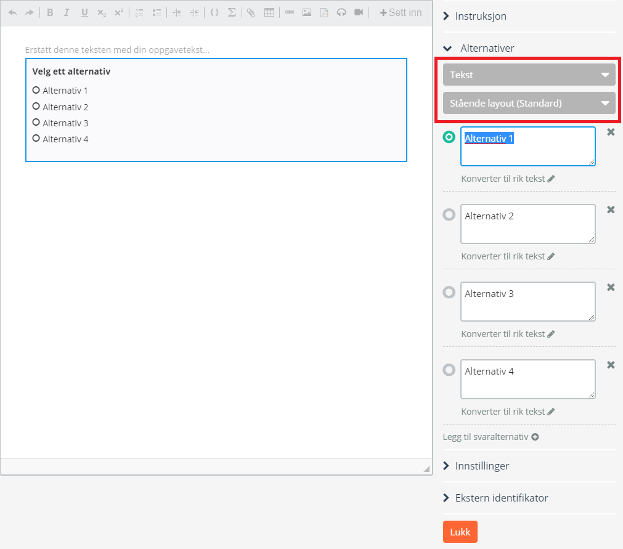Delete Alternativ 2 with its X icon
The width and height of the screenshot is (623, 549).
611,209
